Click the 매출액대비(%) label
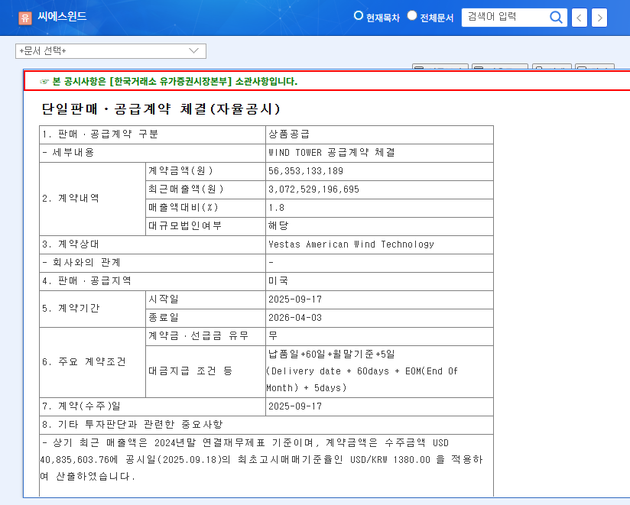The image size is (630, 505). point(206,208)
